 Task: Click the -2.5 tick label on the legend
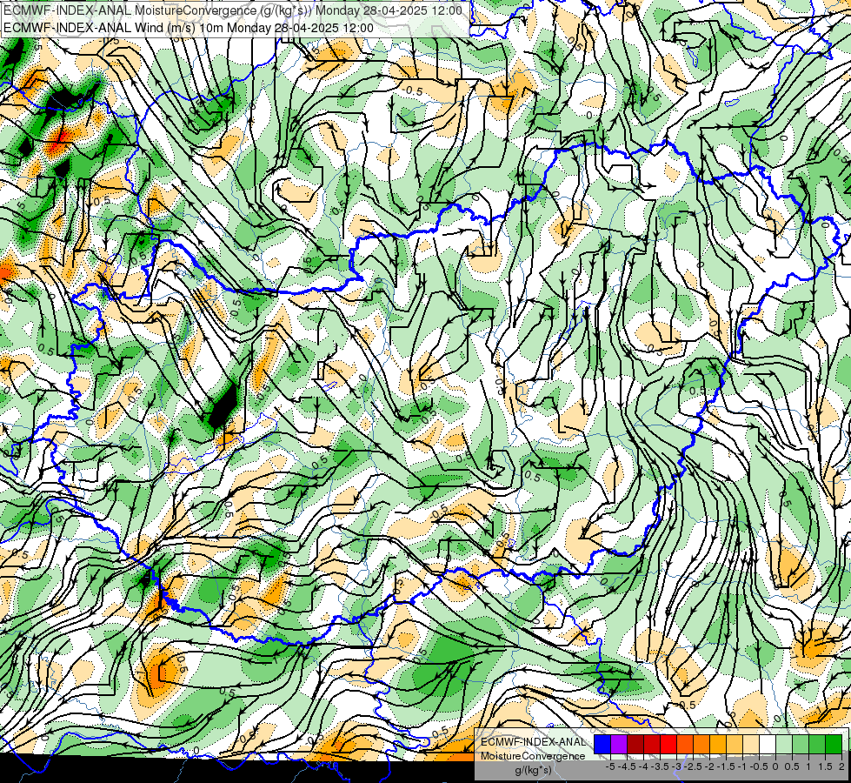pyautogui.click(x=693, y=766)
